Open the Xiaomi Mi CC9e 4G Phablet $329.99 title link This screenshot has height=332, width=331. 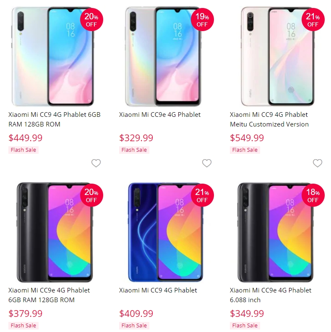(x=160, y=115)
